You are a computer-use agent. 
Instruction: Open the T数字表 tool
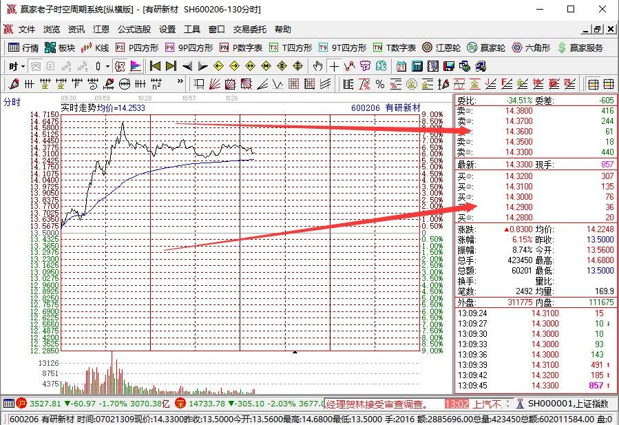click(395, 48)
